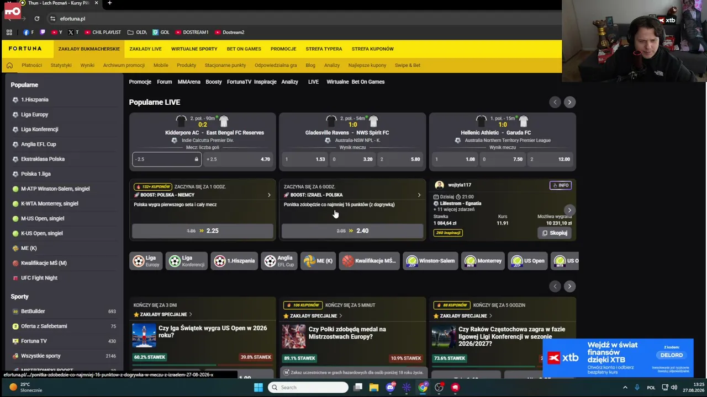The height and width of the screenshot is (397, 707).
Task: Open the Facebook bookmark
Action: click(x=28, y=33)
